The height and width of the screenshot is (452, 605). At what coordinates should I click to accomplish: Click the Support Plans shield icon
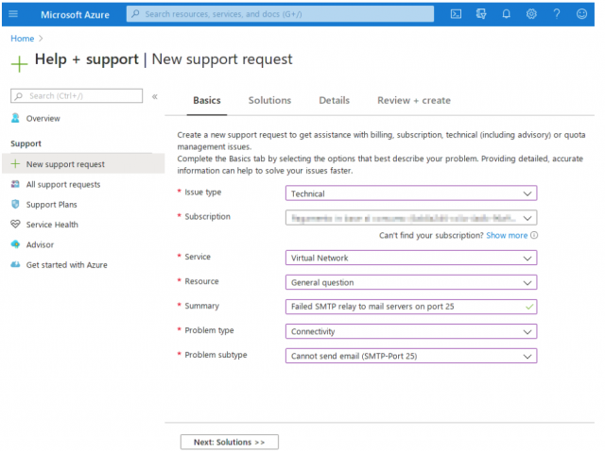(x=15, y=204)
